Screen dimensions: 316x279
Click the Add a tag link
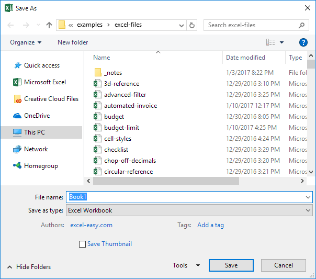(210, 225)
